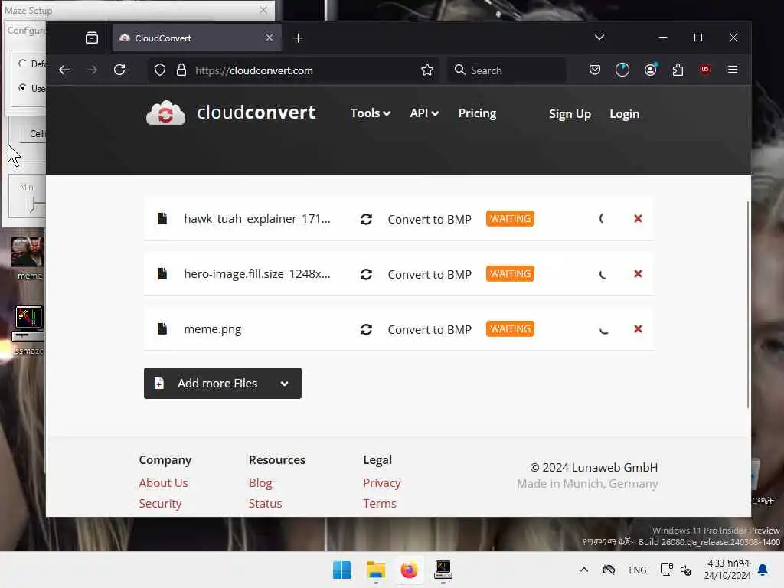Open the Pricing page
Screen dimensions: 784x588
point(477,113)
